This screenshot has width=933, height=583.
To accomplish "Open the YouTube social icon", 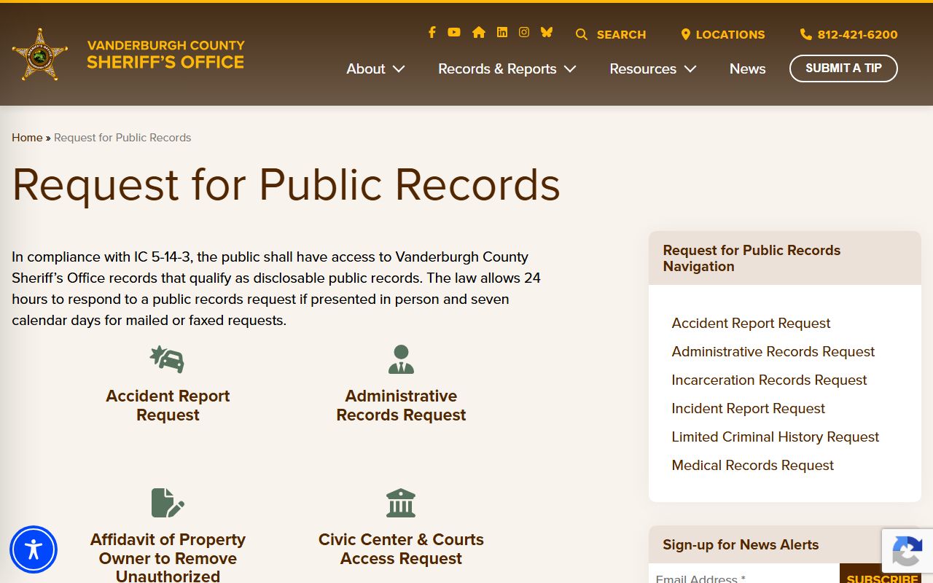I will [454, 32].
